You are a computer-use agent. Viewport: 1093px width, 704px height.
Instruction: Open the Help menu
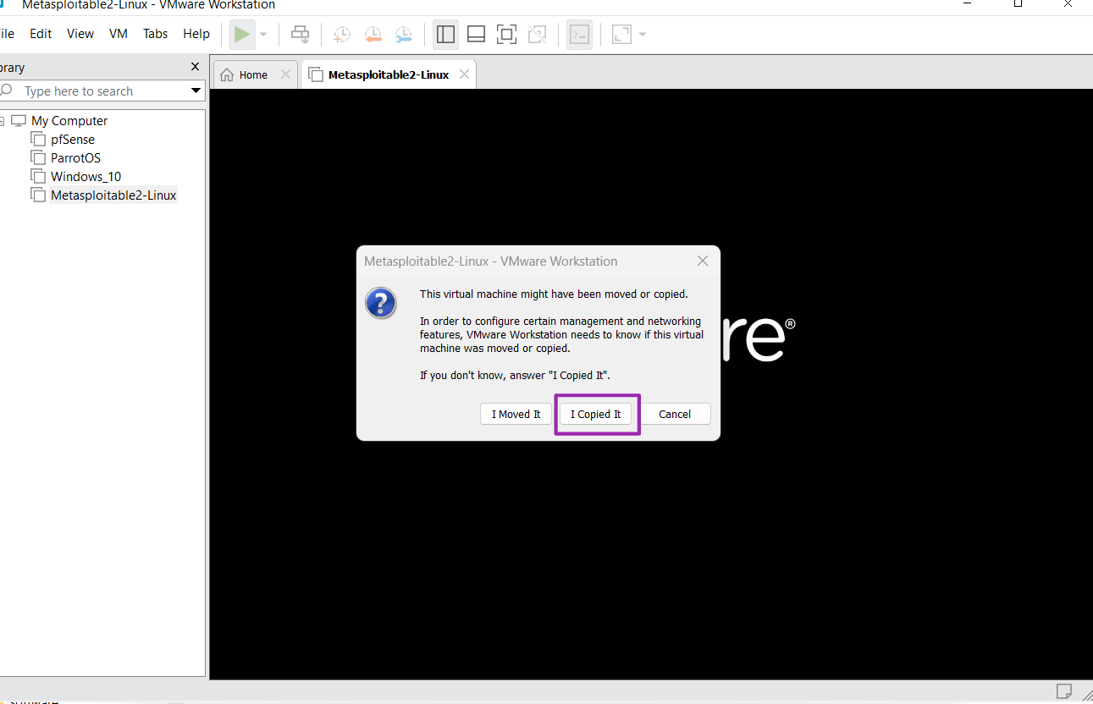[196, 34]
